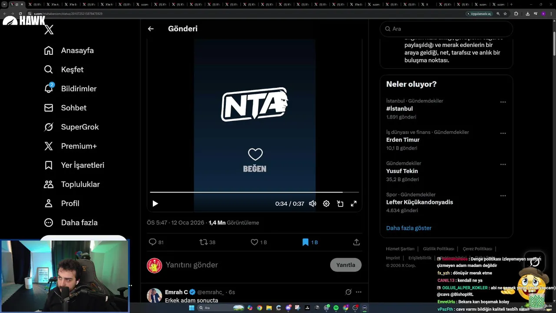
Task: Seek on the video progress bar
Action: pyautogui.click(x=255, y=192)
